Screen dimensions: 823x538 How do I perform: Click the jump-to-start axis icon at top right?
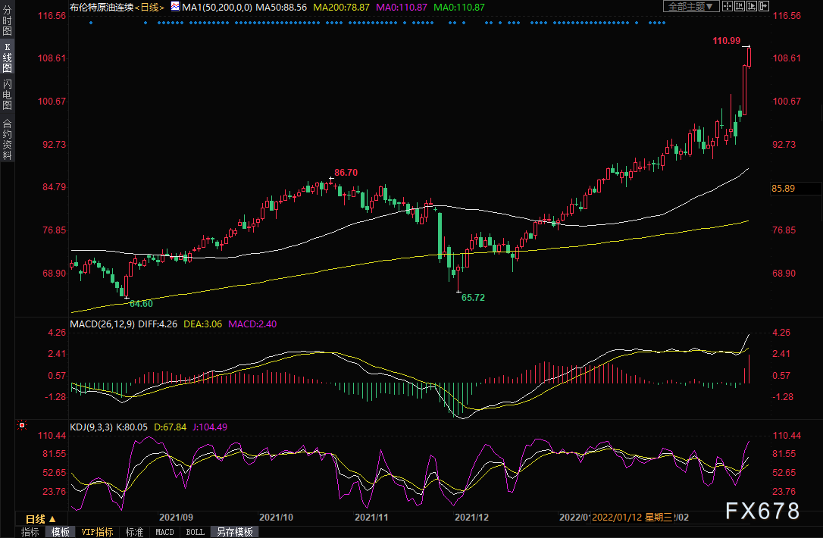tap(740, 6)
